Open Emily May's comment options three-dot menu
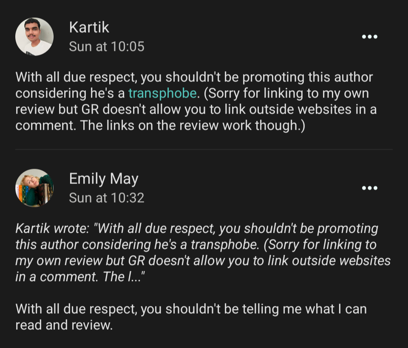This screenshot has width=408, height=348. [369, 188]
